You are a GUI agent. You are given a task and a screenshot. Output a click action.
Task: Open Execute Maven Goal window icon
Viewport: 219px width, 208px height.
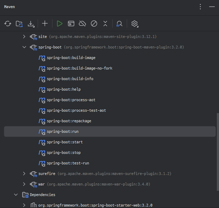71,24
